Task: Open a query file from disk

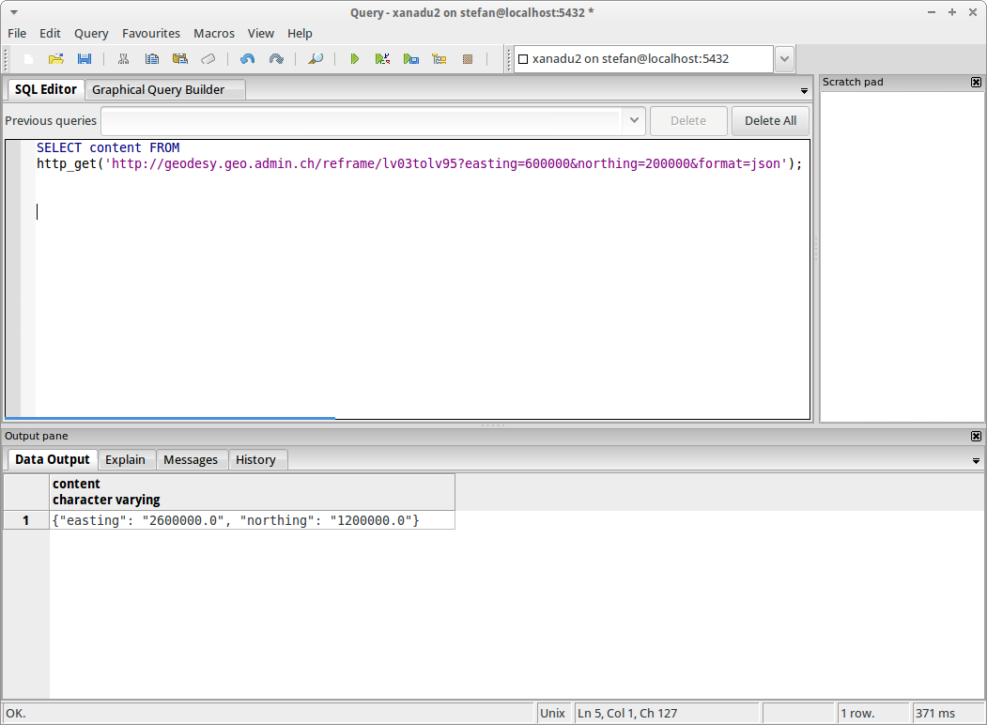Action: coord(56,59)
